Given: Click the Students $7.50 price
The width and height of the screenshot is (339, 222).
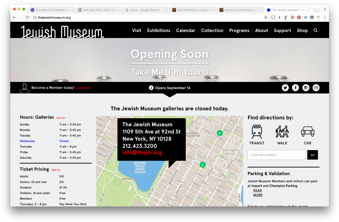Looking at the screenshot, I should pyautogui.click(x=63, y=187).
